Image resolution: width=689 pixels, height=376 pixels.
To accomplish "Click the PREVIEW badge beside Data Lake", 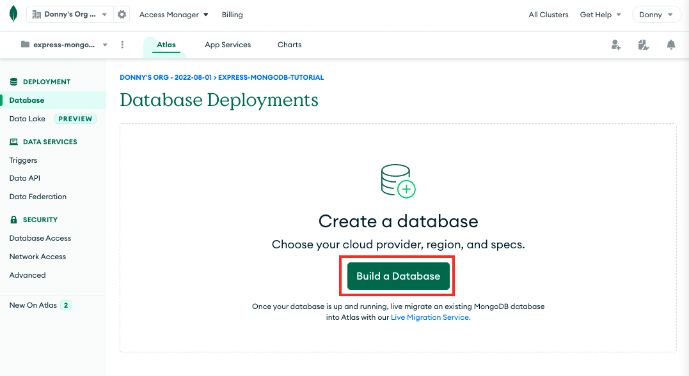I will 75,119.
